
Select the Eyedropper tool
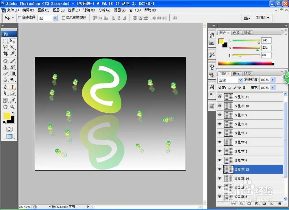tap(12, 101)
